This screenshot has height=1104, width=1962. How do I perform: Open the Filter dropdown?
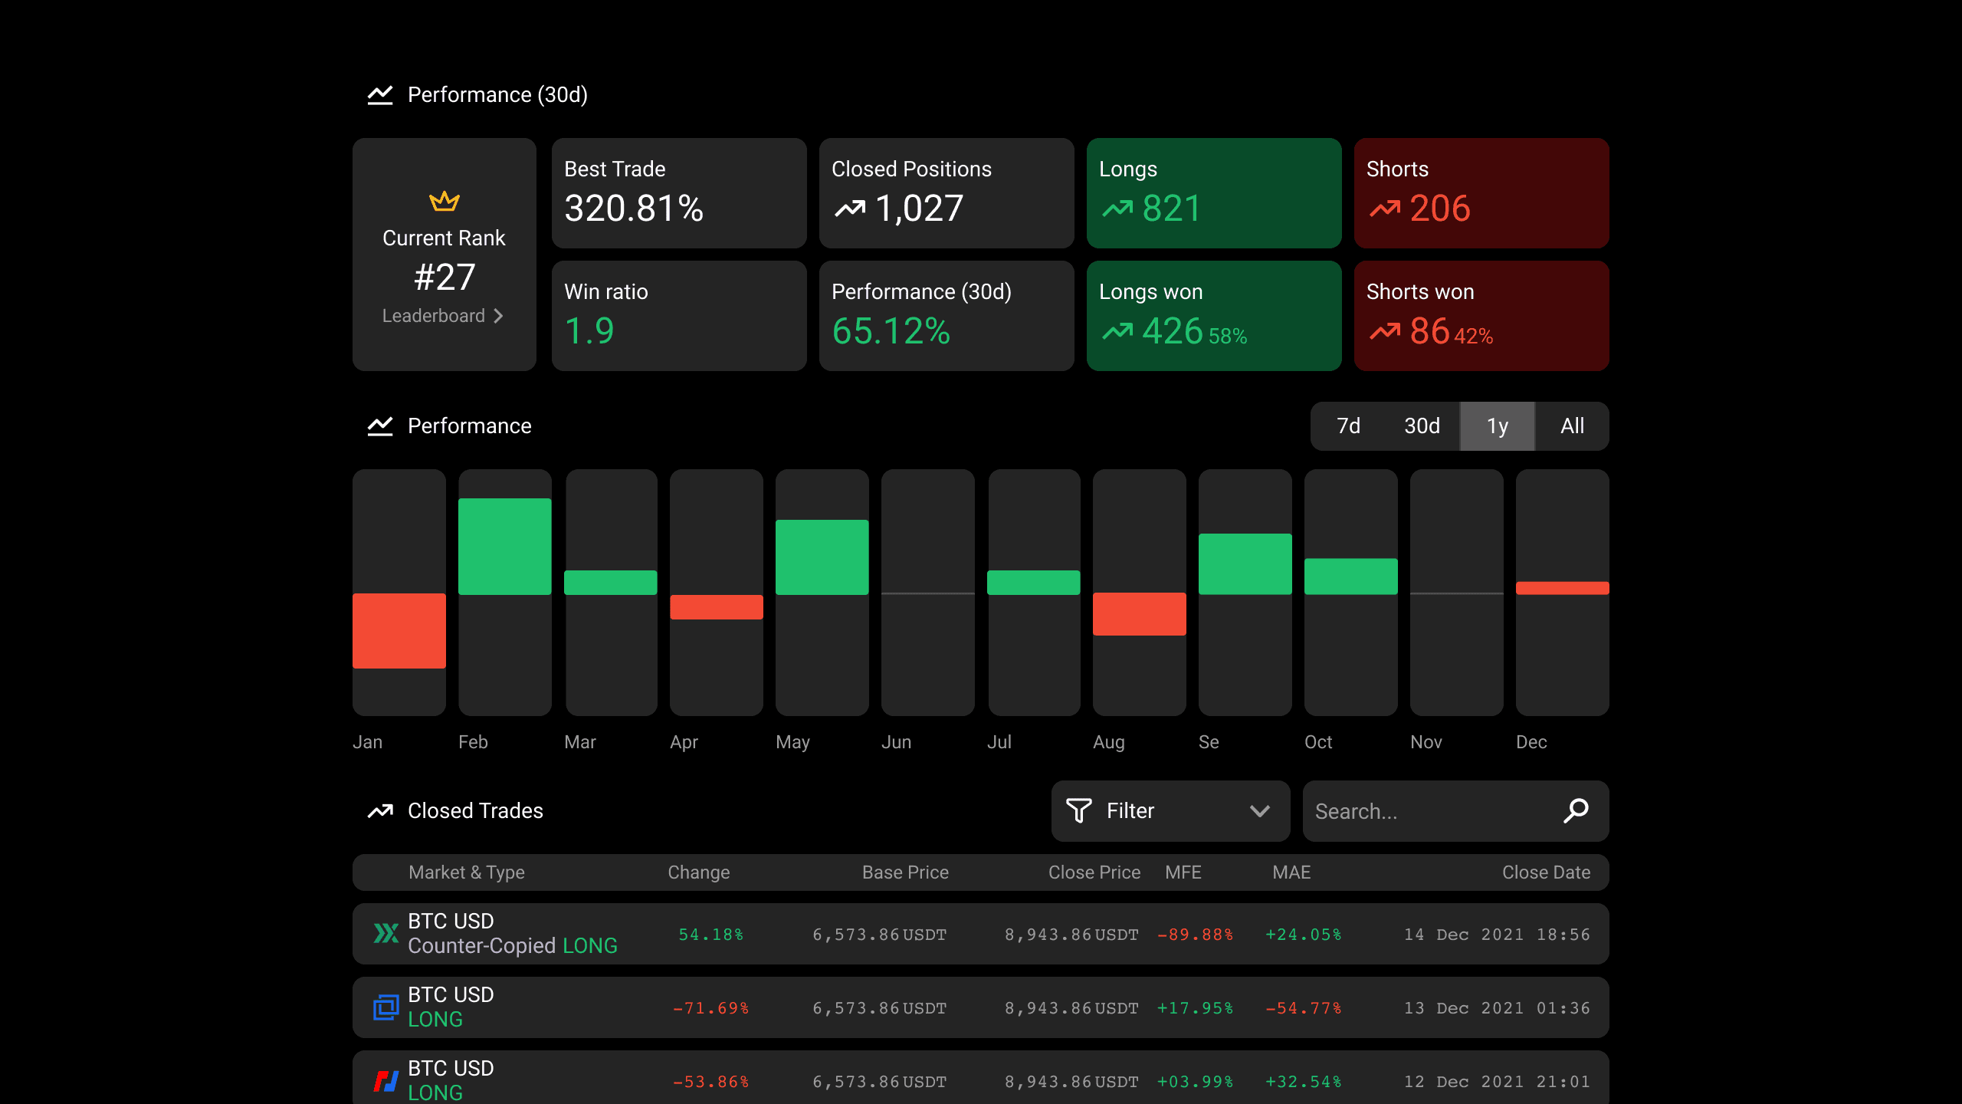pos(1170,811)
